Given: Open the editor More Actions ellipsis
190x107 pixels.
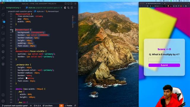Looking at the screenshot, I should pos(75,8).
